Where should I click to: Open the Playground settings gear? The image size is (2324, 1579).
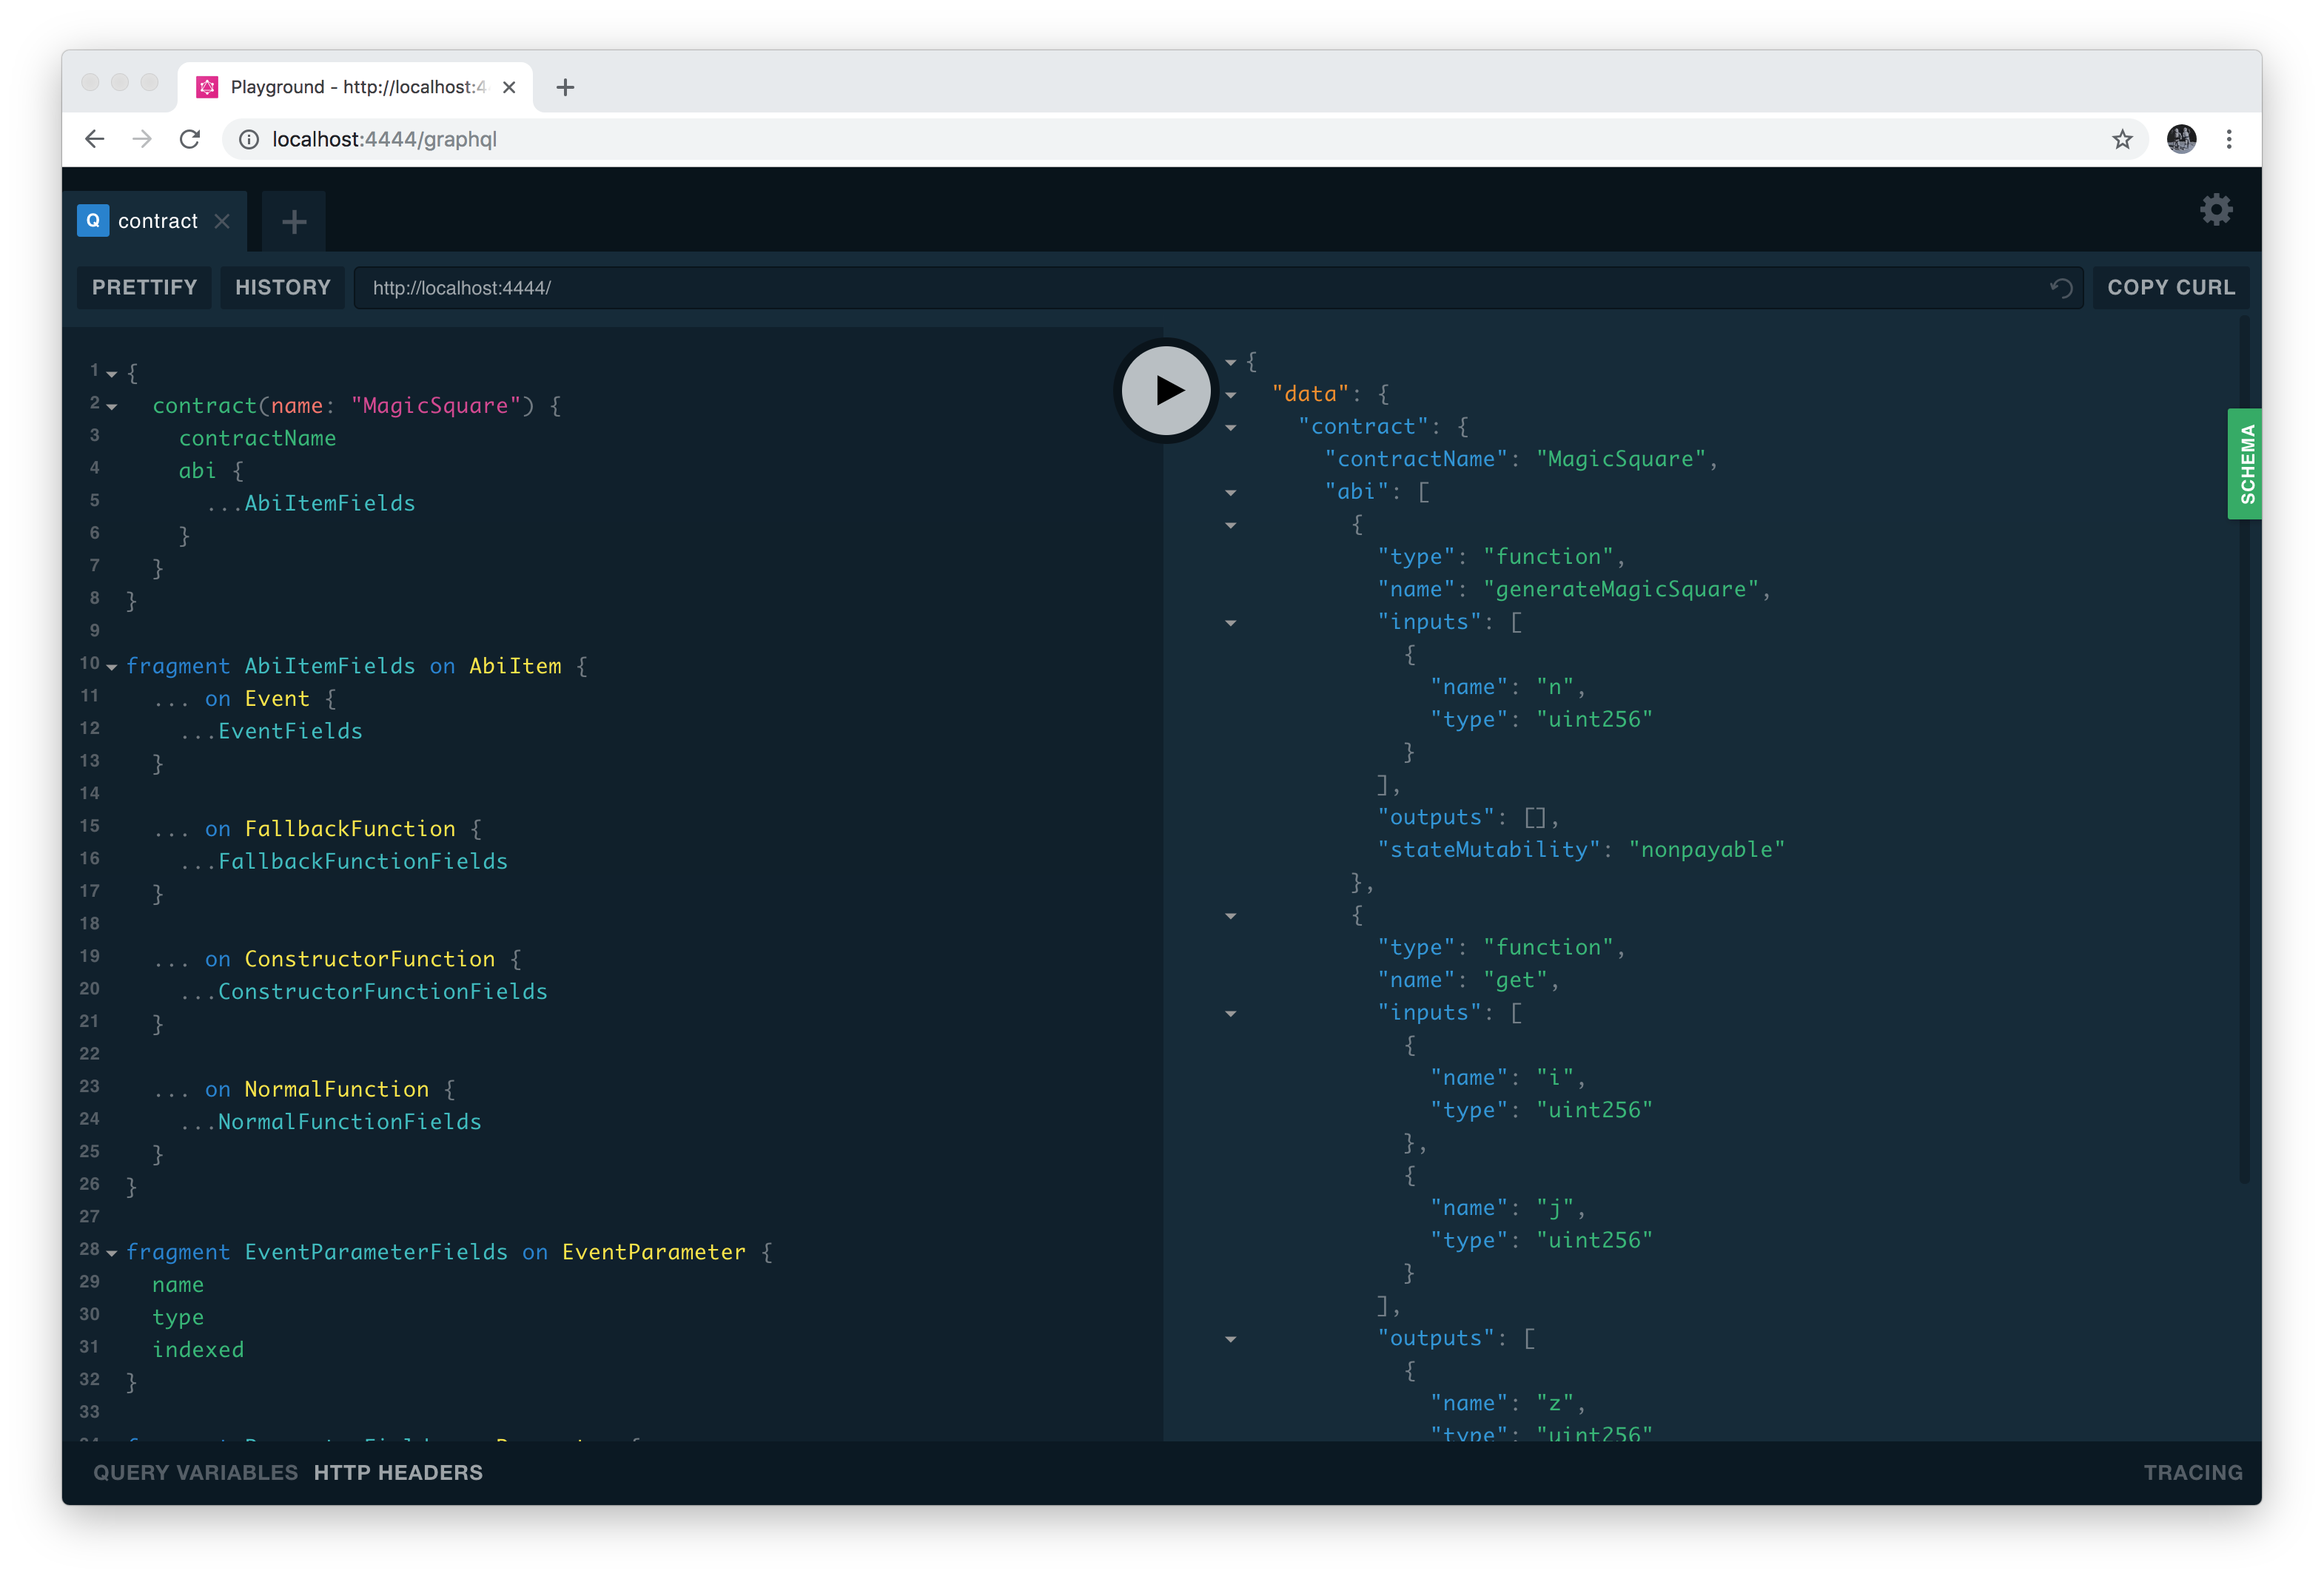2216,210
